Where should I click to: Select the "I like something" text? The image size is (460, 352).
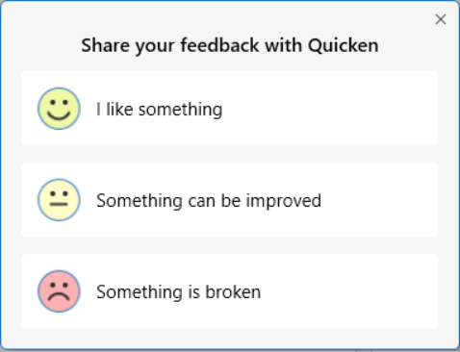click(159, 110)
